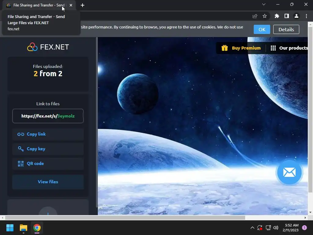Open the envelope contact bubble
The width and height of the screenshot is (313, 235).
tap(289, 172)
